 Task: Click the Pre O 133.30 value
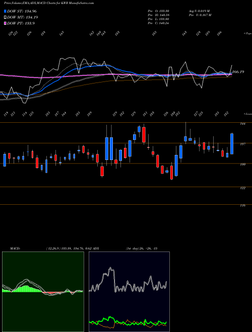click(158, 11)
